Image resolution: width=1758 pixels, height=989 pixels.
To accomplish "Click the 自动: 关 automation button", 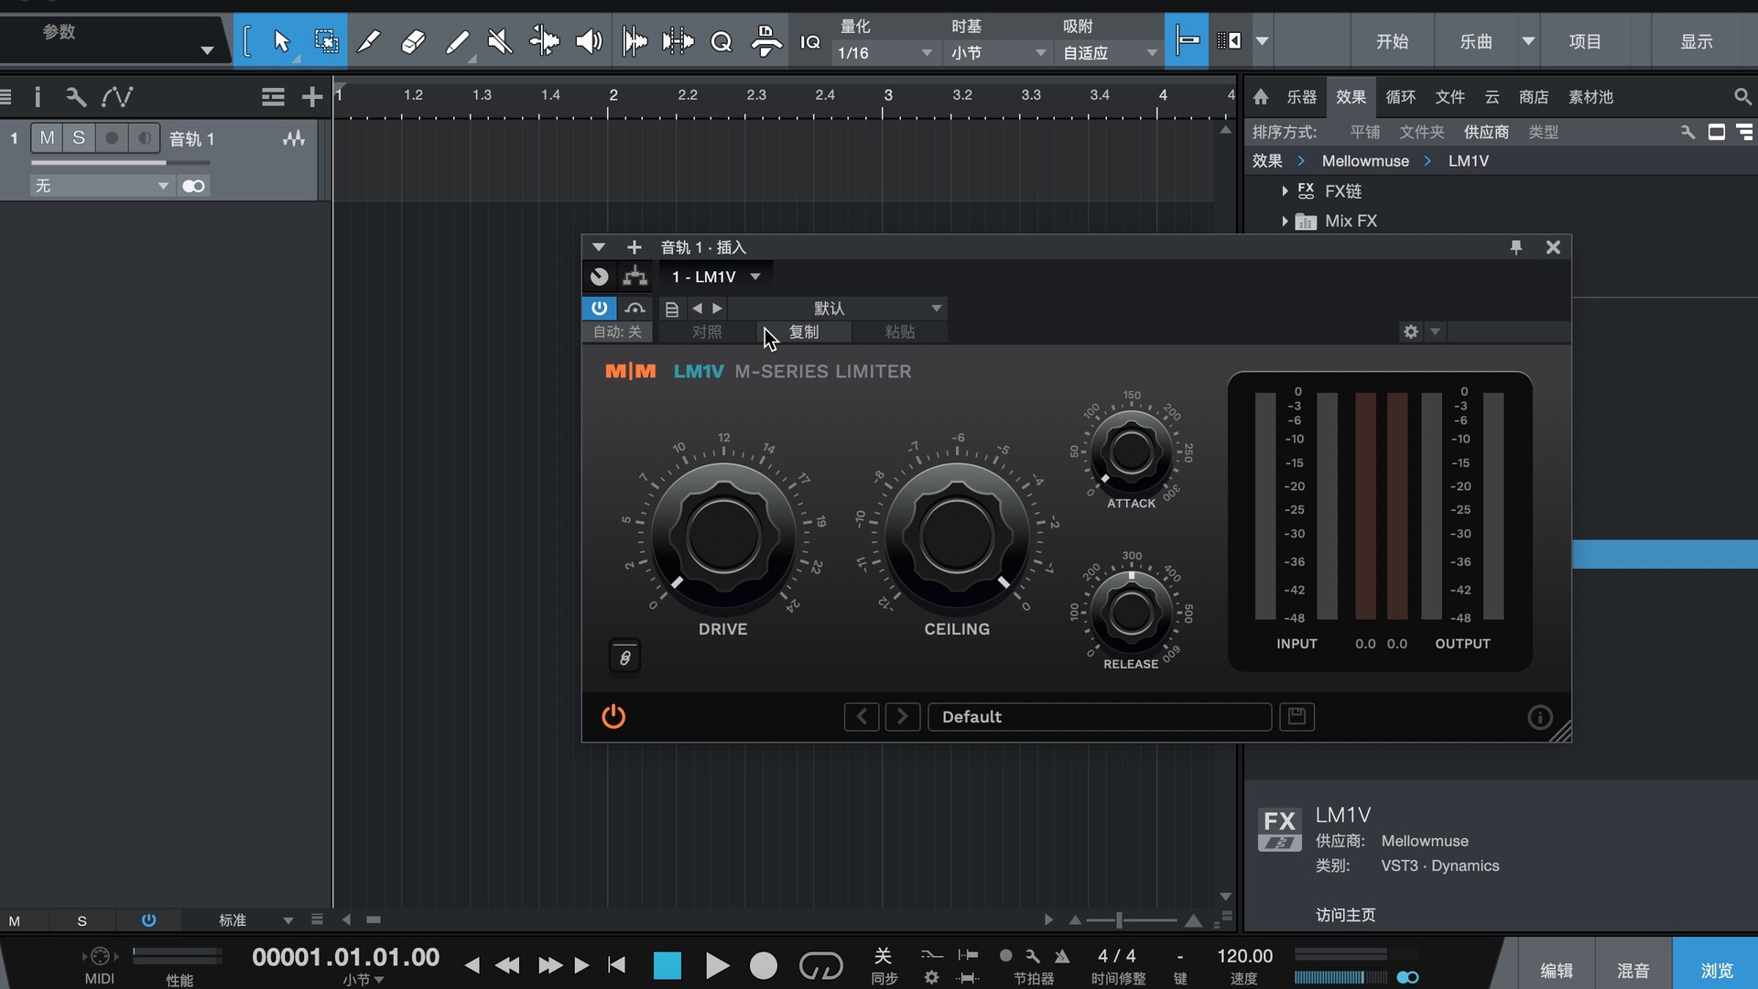I will (x=617, y=331).
